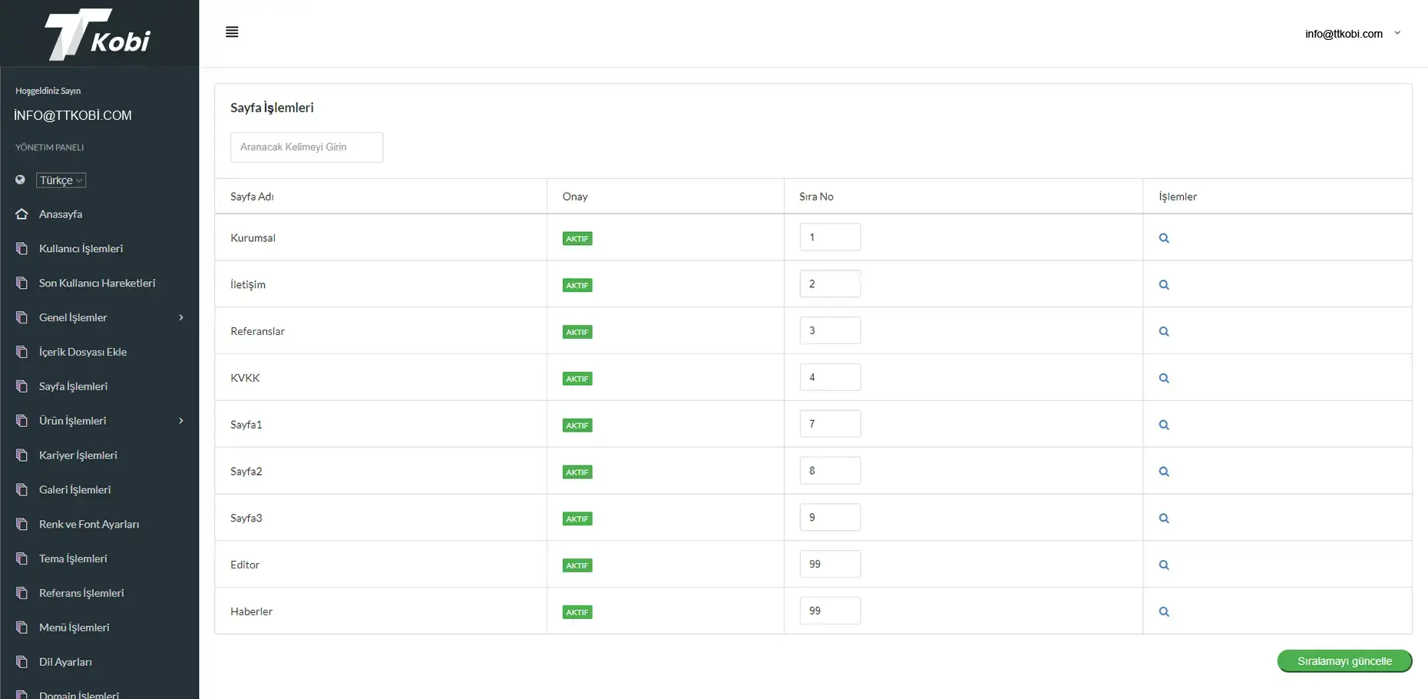Click magnifier icon in the Editor row

(1164, 565)
